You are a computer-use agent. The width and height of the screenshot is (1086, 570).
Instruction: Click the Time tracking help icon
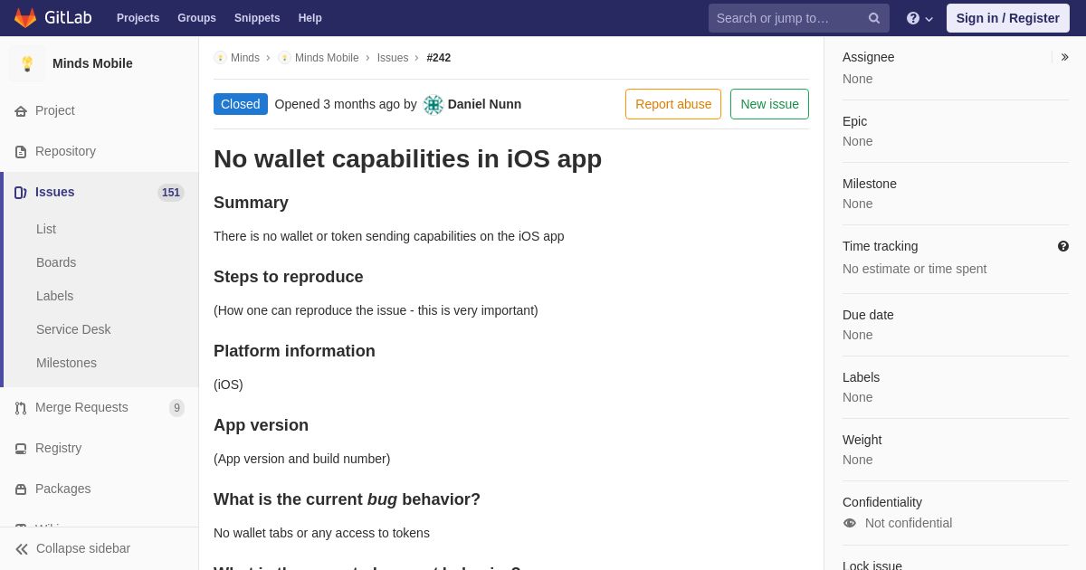(x=1063, y=246)
